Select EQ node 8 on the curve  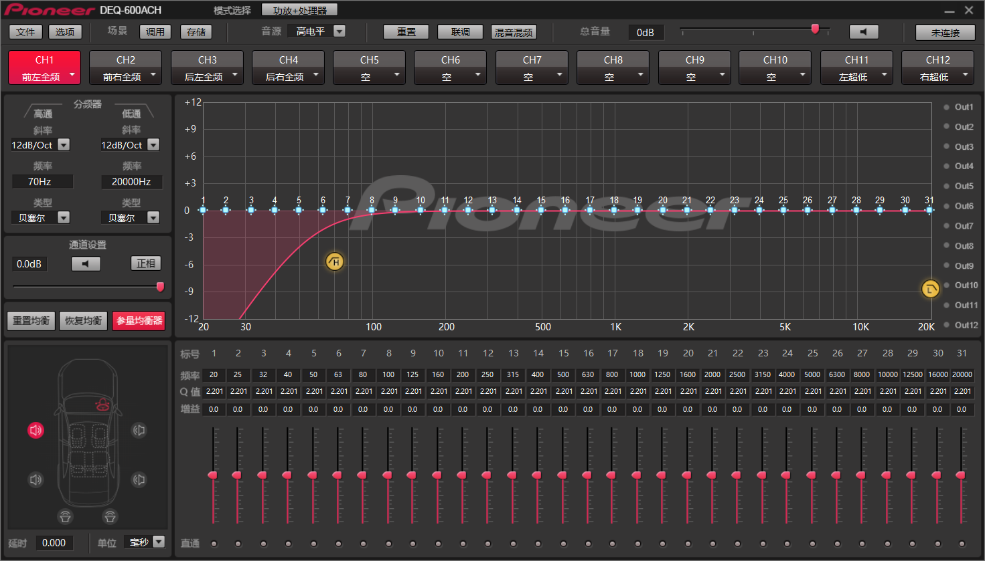point(372,210)
